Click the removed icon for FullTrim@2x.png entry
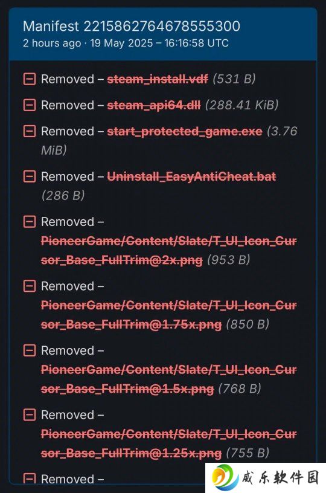Image resolution: width=326 pixels, height=493 pixels. [29, 222]
